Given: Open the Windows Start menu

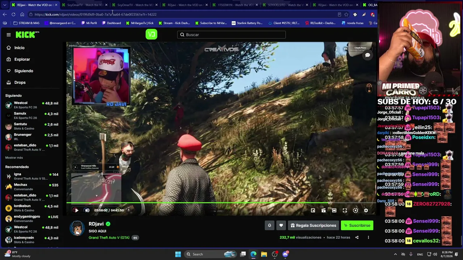Looking at the screenshot, I should click(x=178, y=254).
